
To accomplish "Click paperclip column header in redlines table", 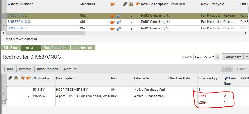I will click(10, 78).
